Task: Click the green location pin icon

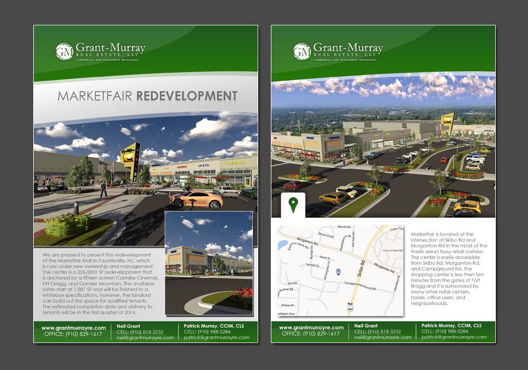Action: pos(293,205)
